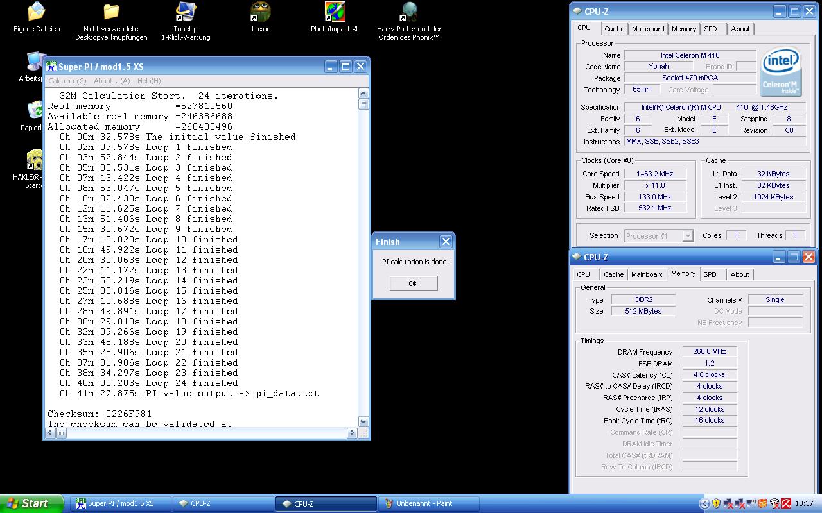Screen dimensions: 822x513
Task: Switch to Cache tab in lower CPU-Z window
Action: 613,274
